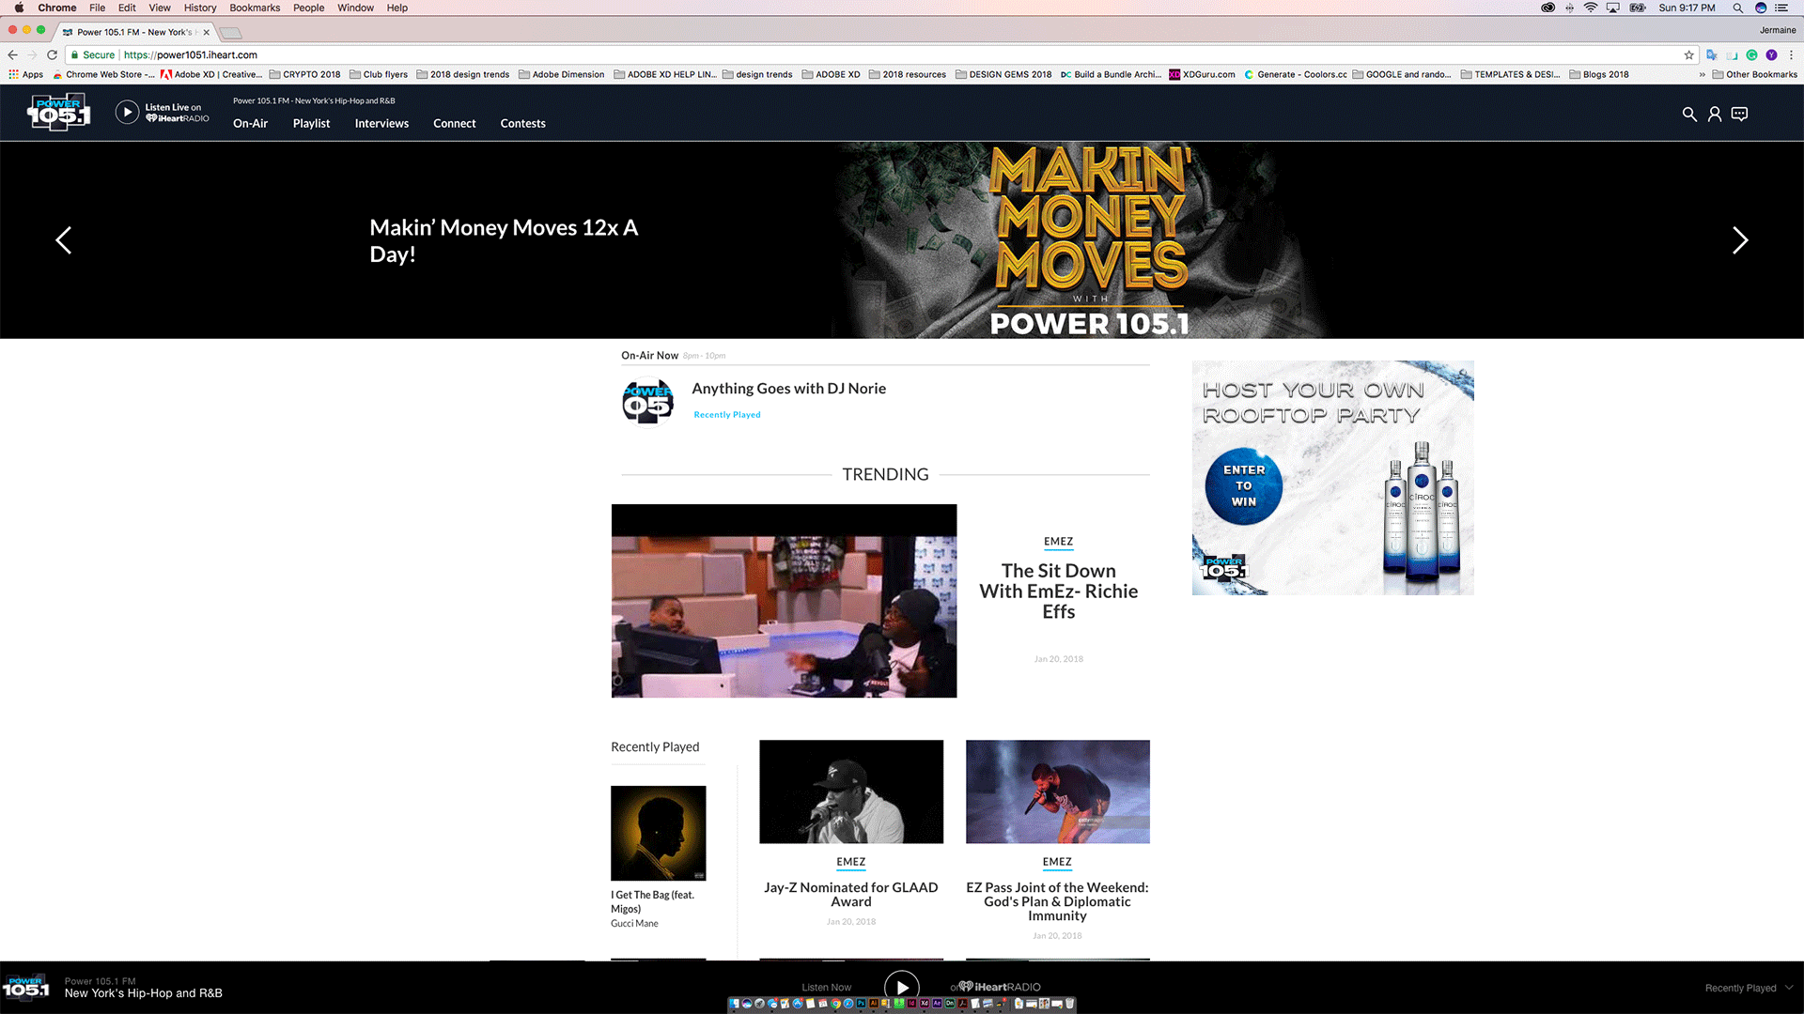Open Spotlight search in macOS menu bar
Viewport: 1804px width, 1014px height.
click(1737, 8)
